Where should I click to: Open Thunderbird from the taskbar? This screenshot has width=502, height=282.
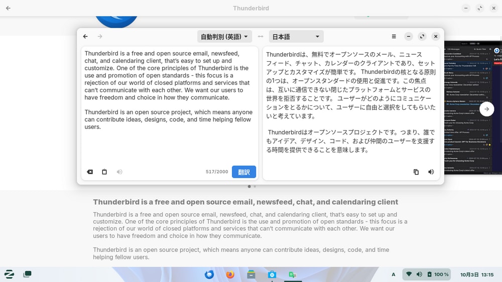(209, 274)
